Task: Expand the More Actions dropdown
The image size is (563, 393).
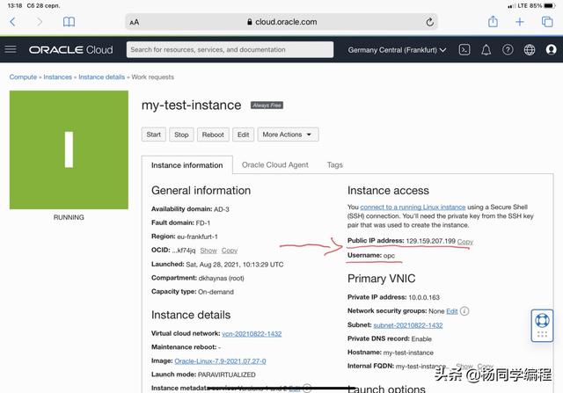Action: (x=287, y=135)
